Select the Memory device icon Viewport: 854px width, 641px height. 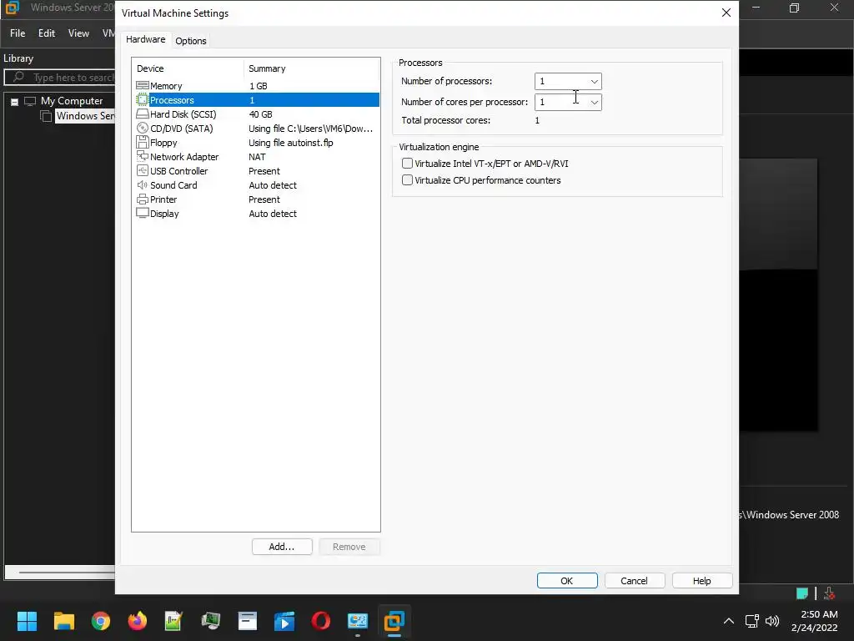(x=142, y=86)
